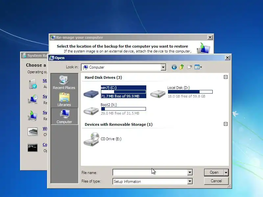Open the View Menu icon
The height and width of the screenshot is (197, 263).
(198, 67)
